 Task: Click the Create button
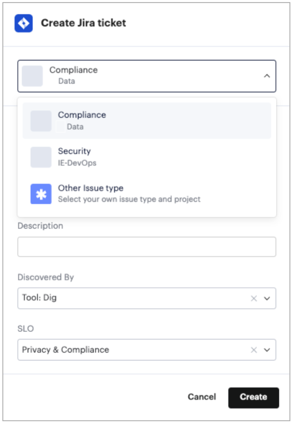[254, 397]
